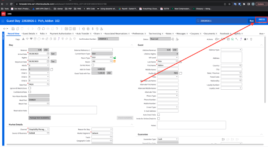Click the lightbulb action icon
This screenshot has width=268, height=147.
tap(251, 39)
